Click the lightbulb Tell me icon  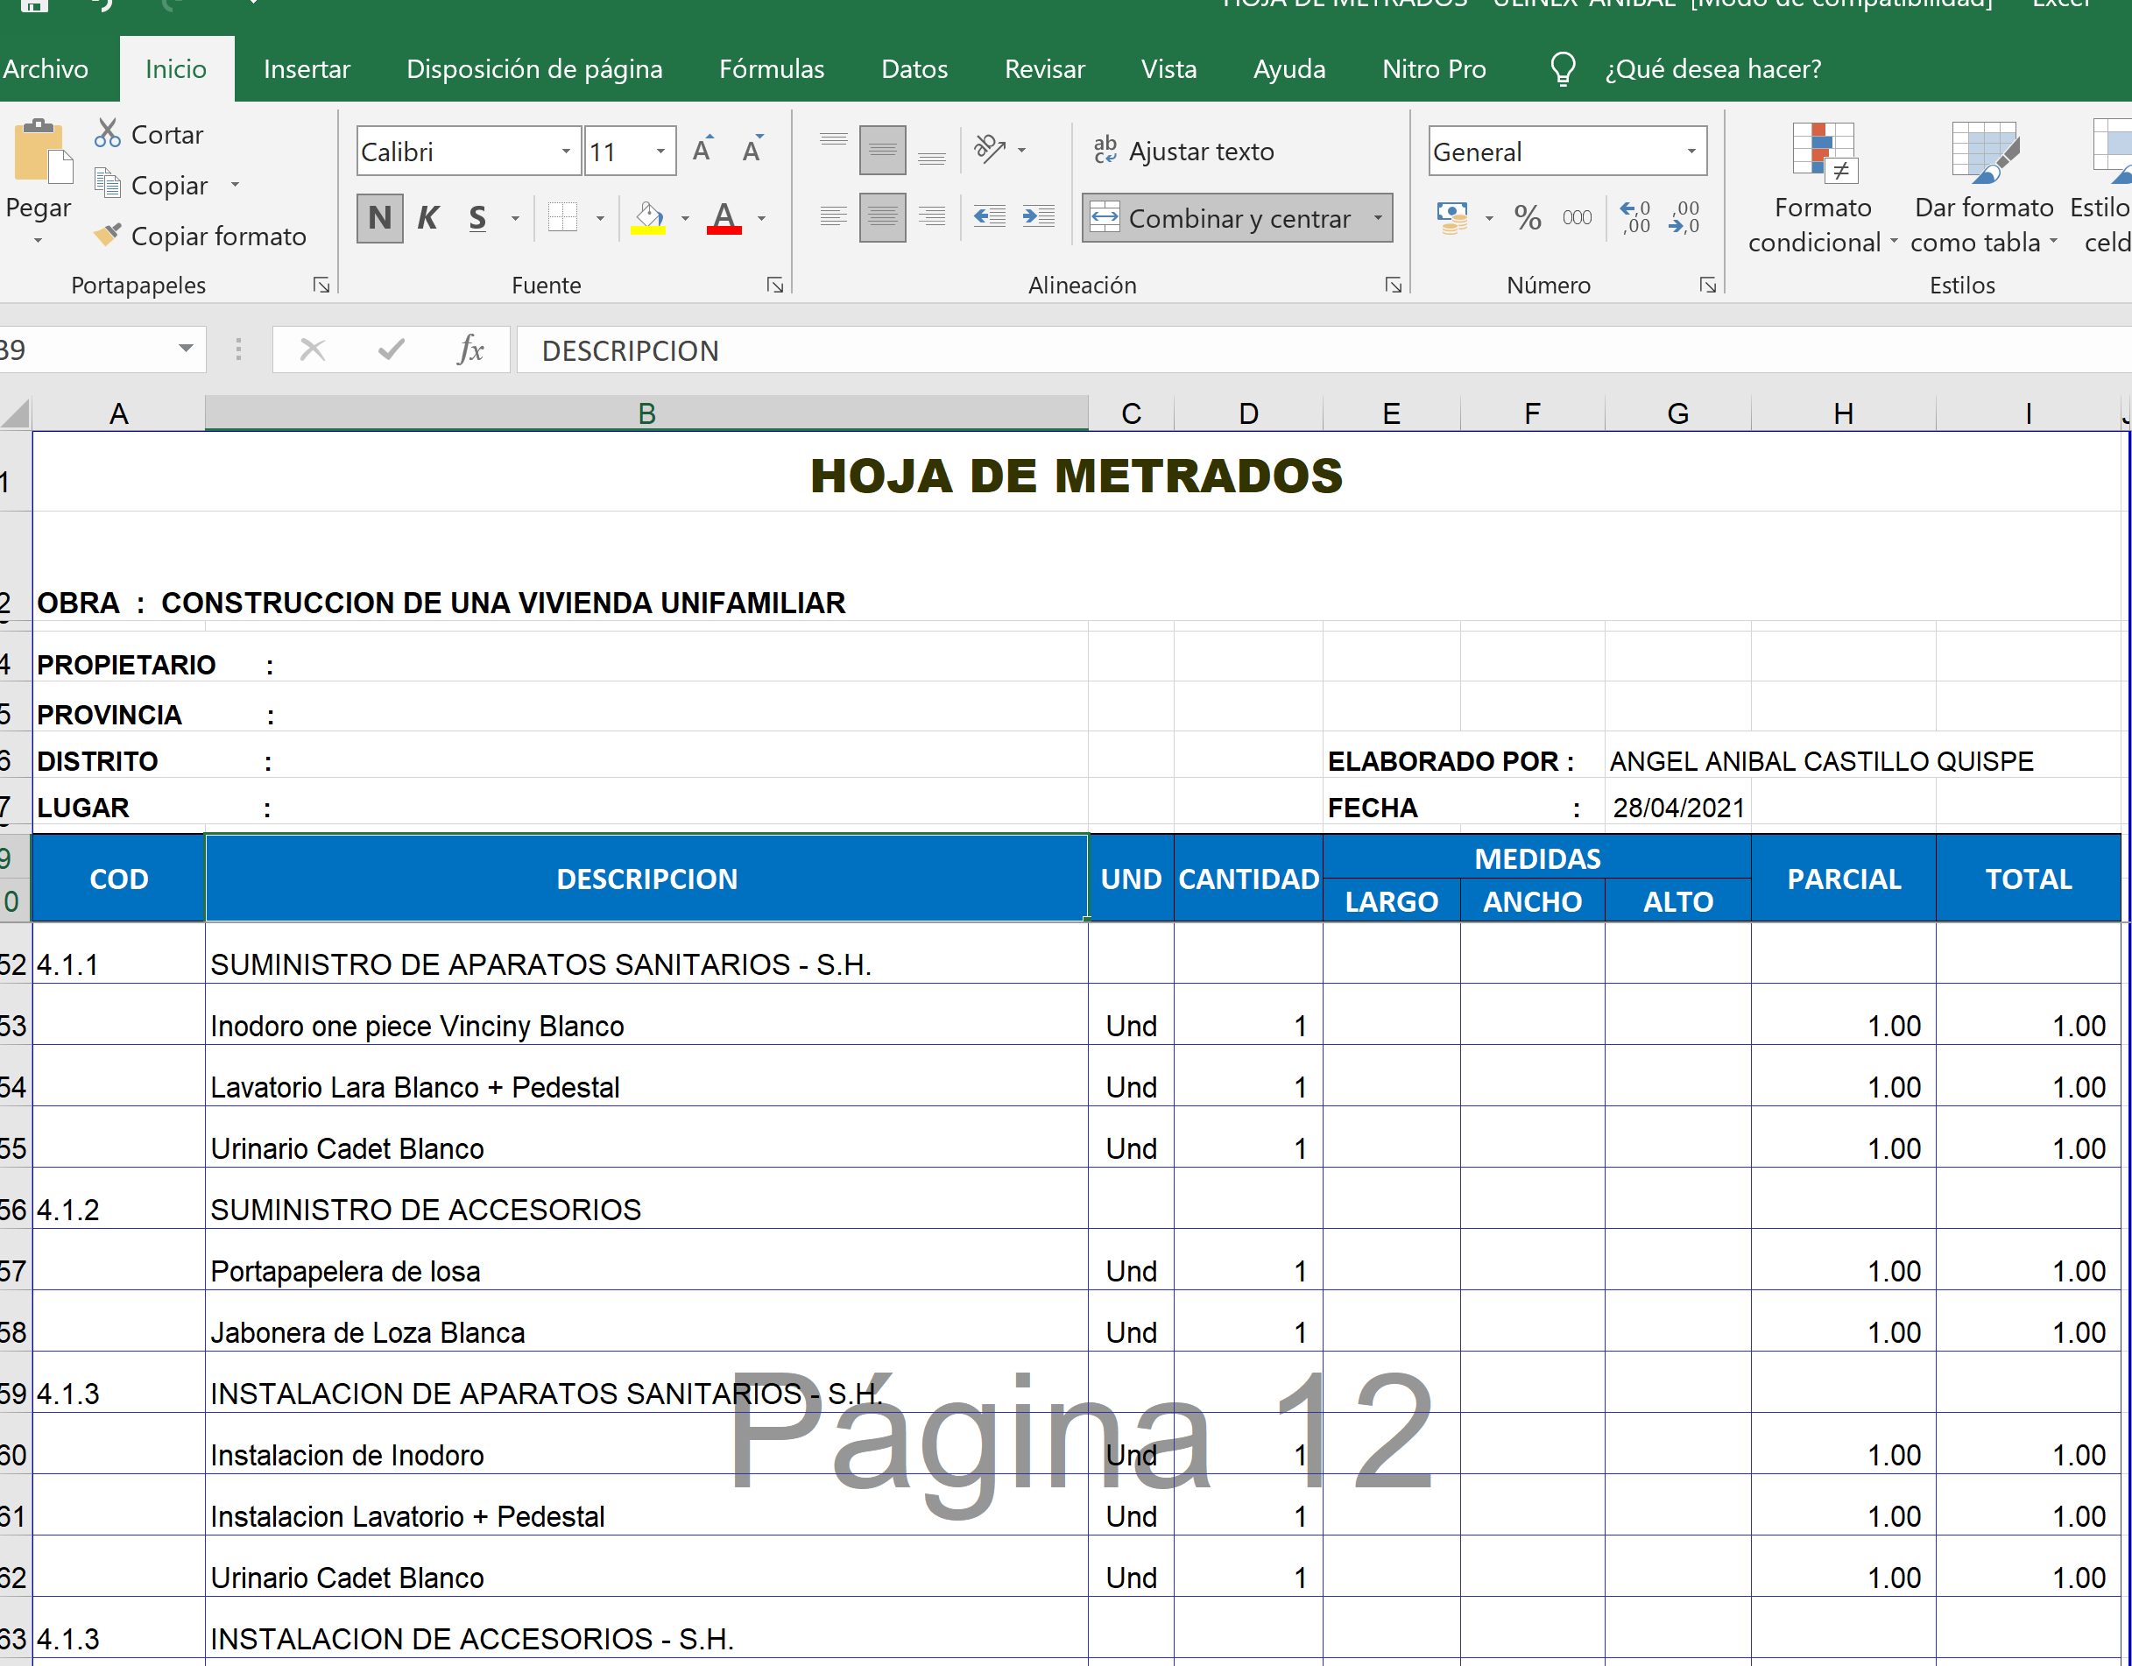(x=1563, y=69)
